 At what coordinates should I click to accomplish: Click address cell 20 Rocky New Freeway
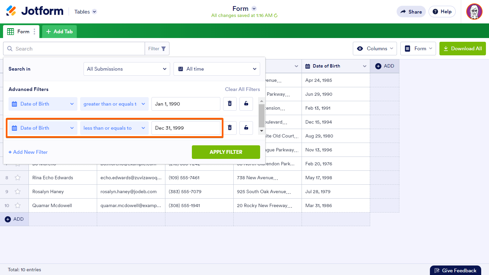(x=268, y=205)
